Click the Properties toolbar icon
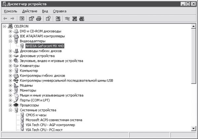 (x=32, y=18)
